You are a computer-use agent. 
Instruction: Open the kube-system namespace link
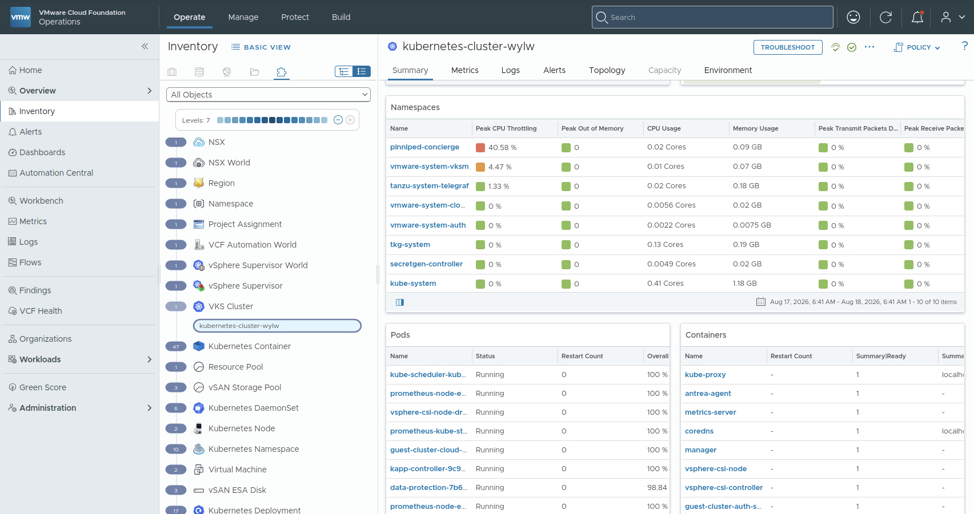[413, 284]
